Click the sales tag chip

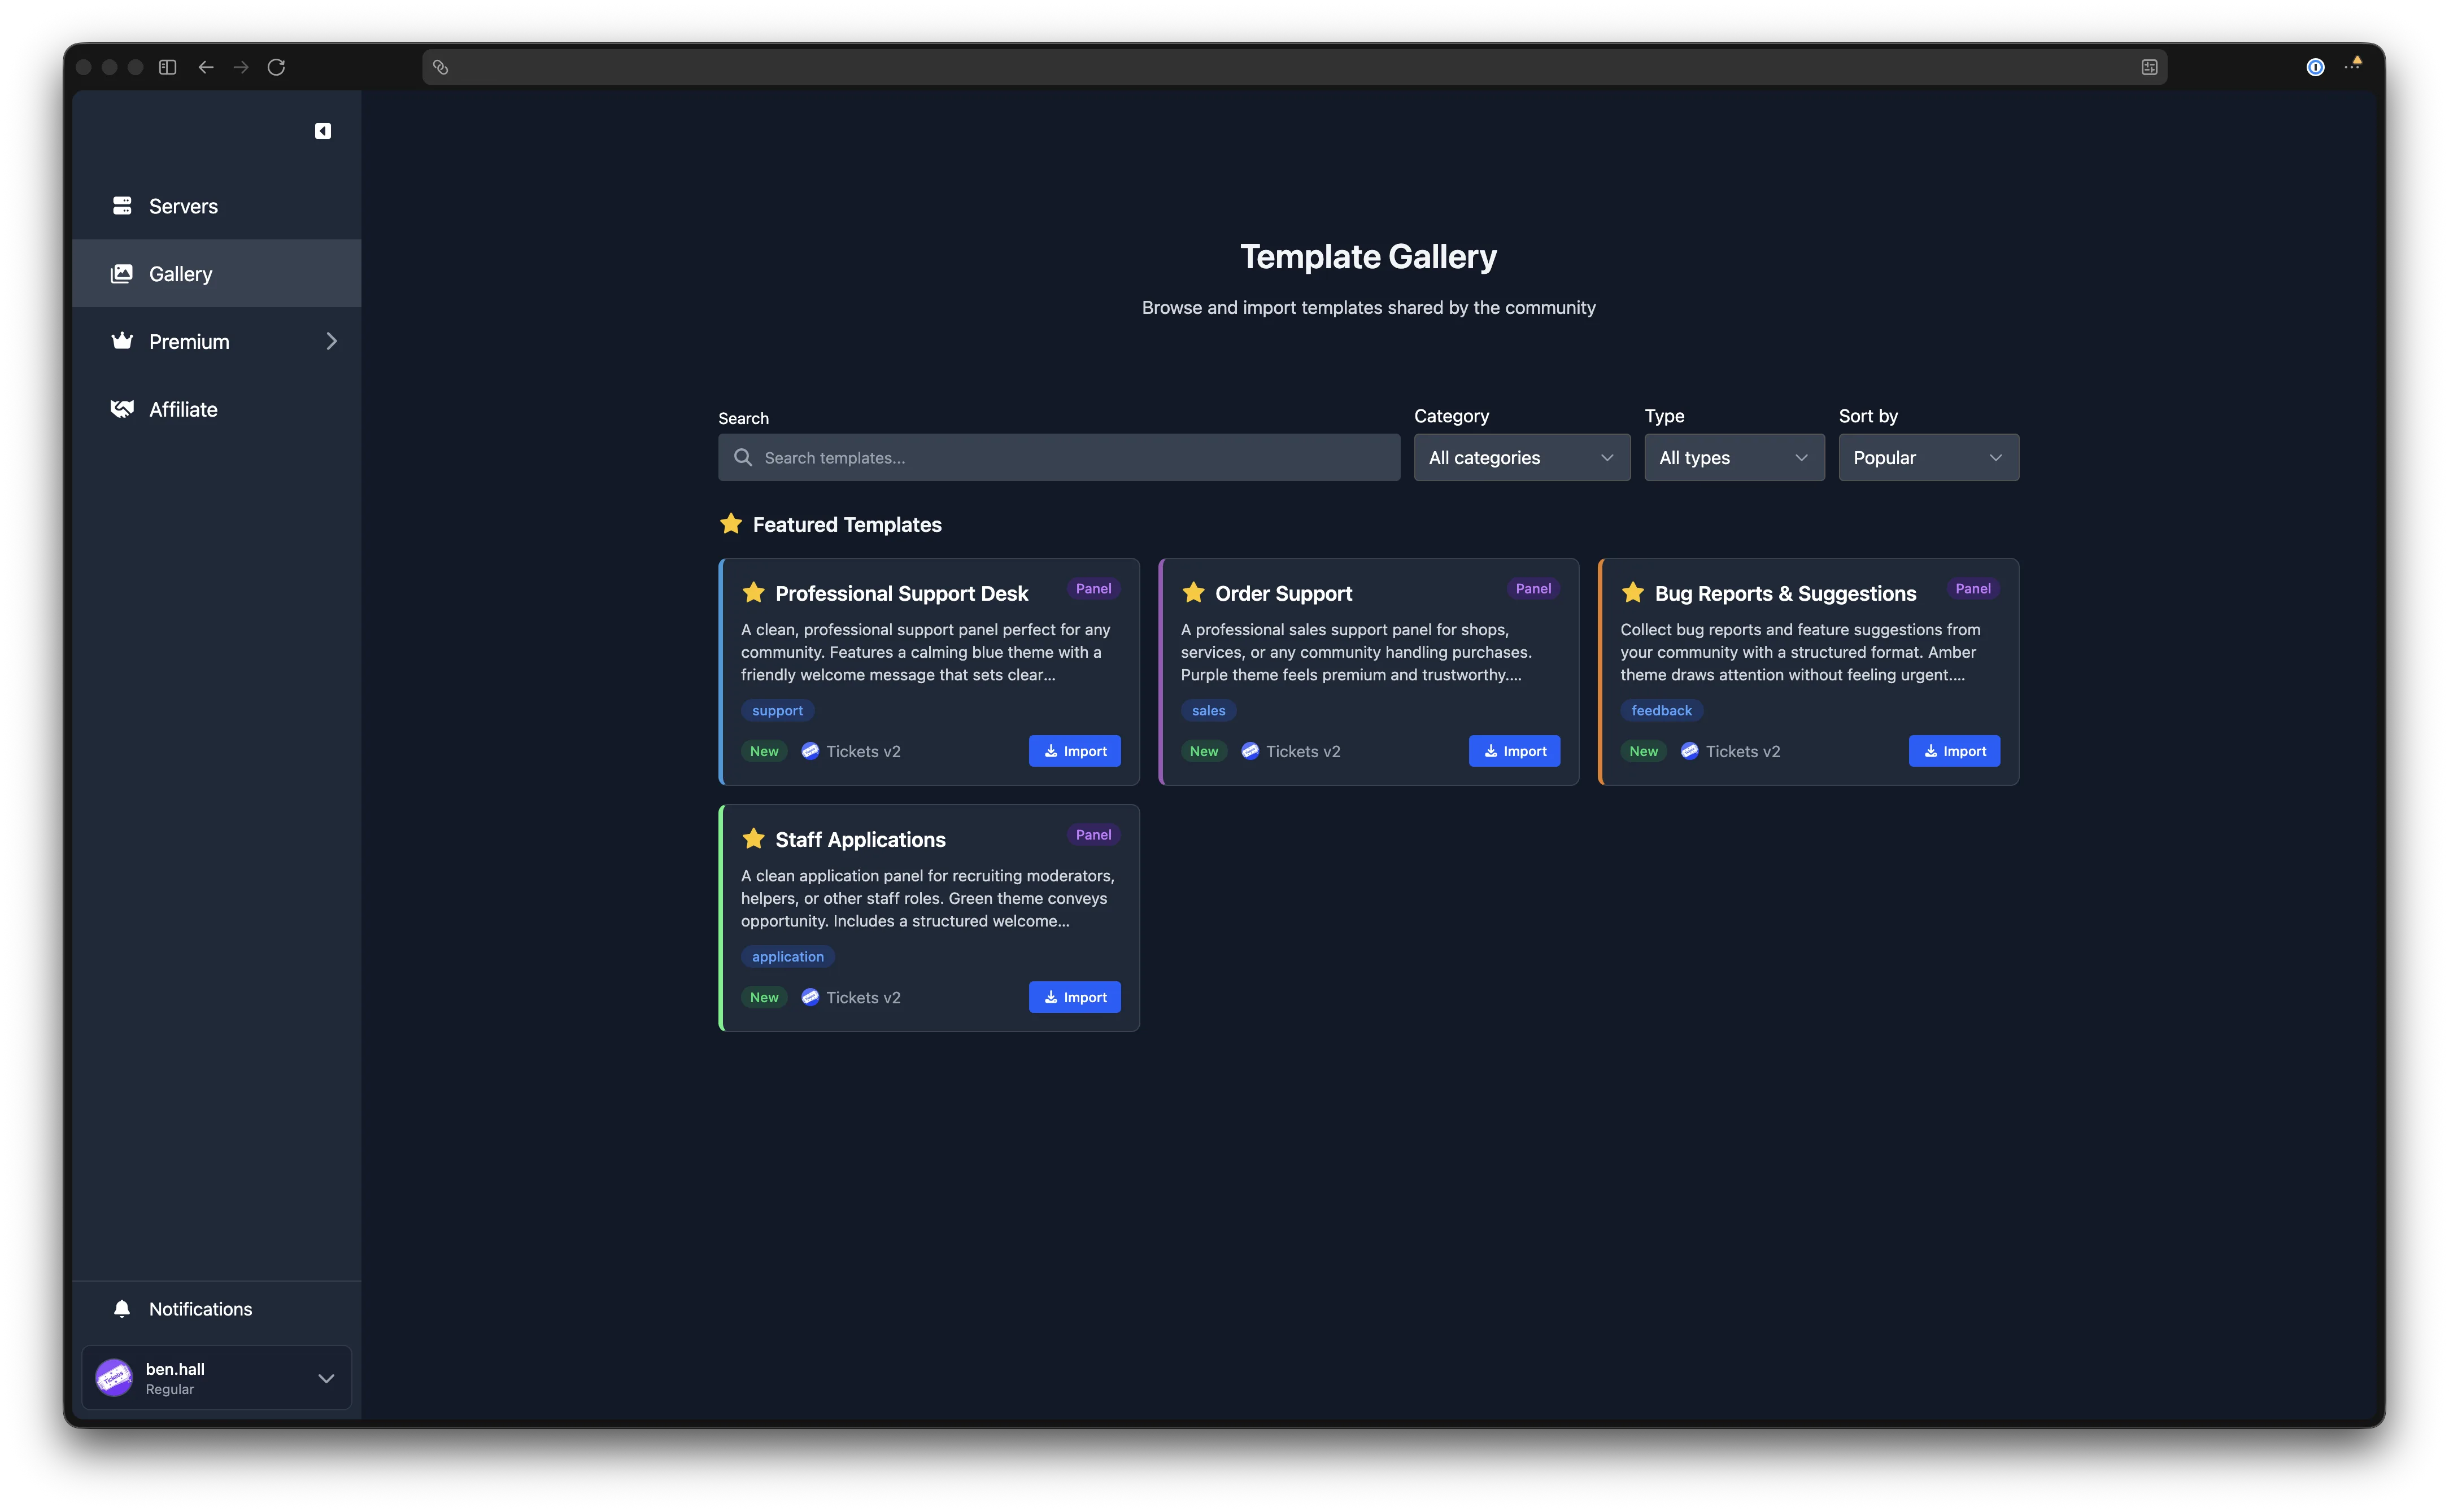point(1209,710)
